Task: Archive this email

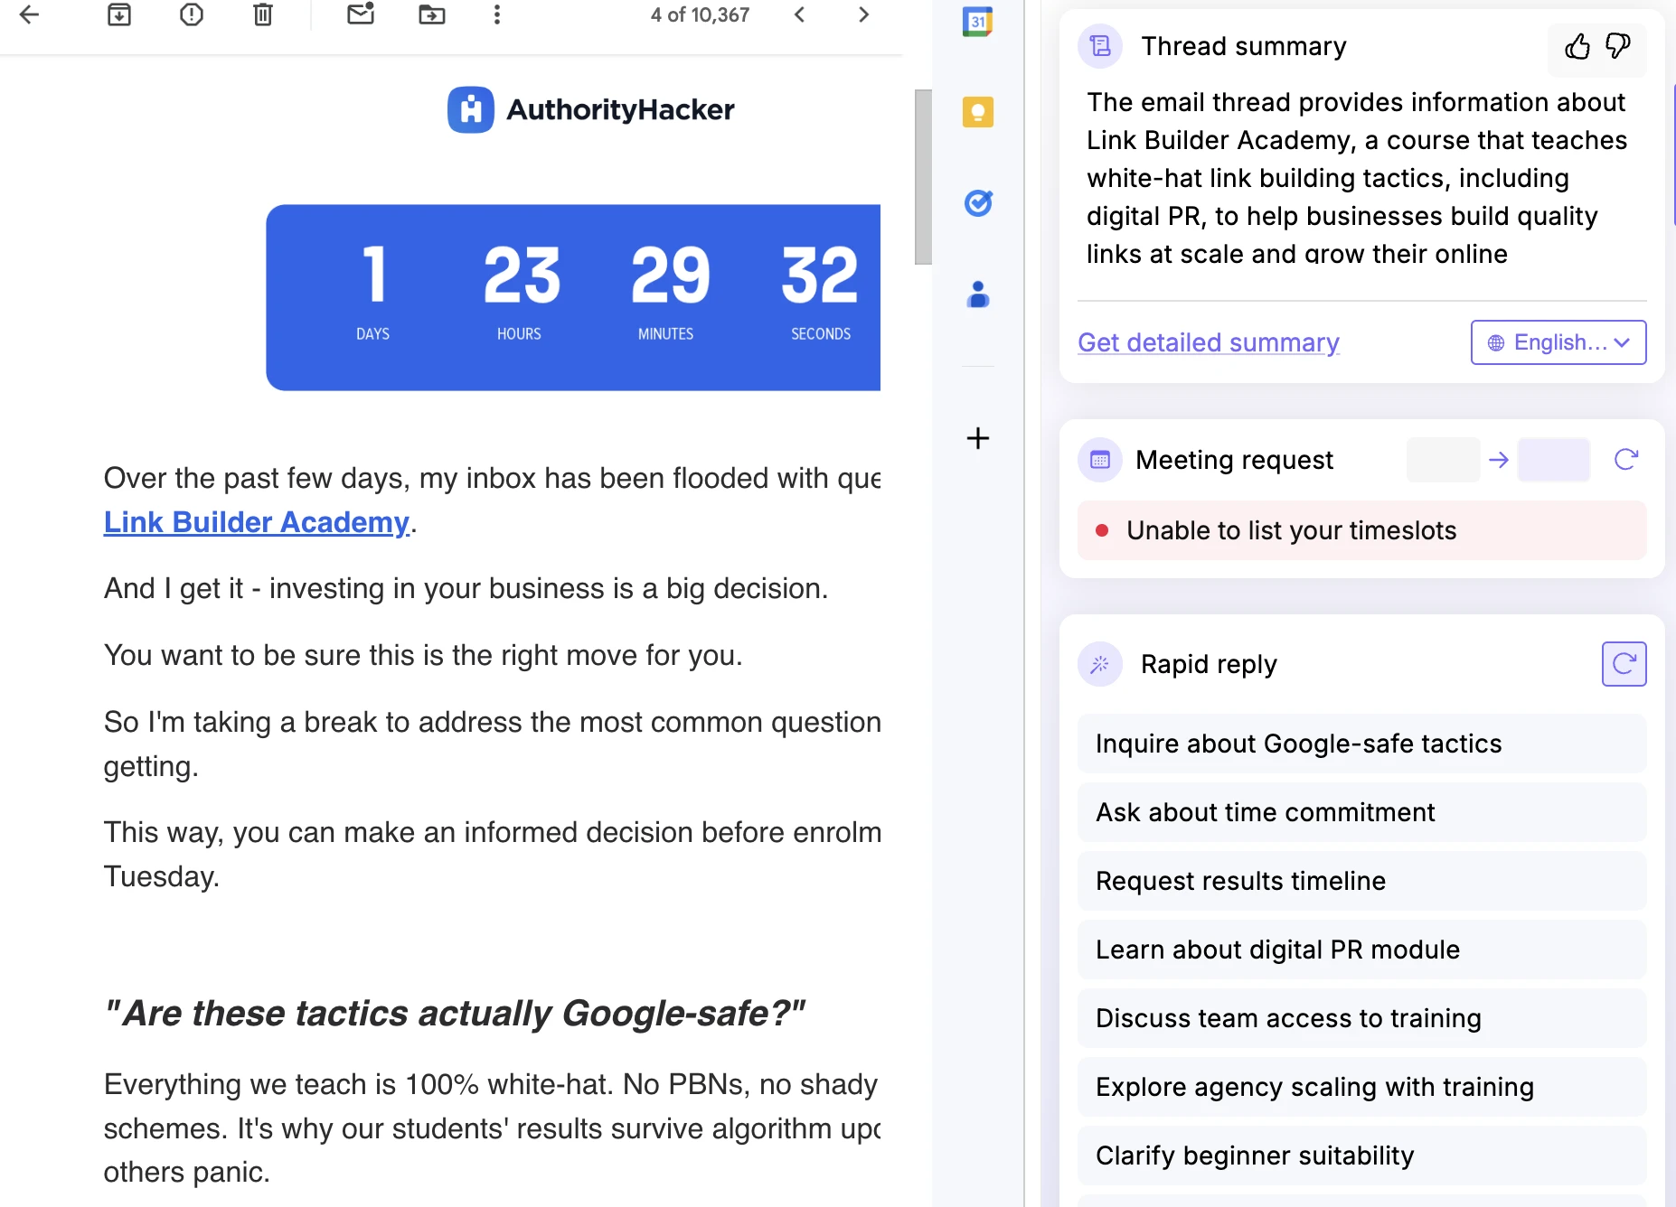Action: click(119, 14)
